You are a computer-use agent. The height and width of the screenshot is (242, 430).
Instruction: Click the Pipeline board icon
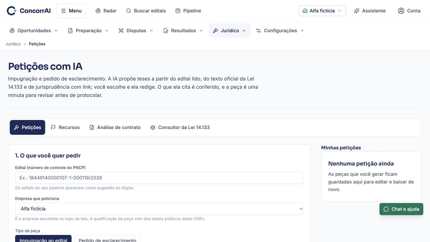click(x=178, y=11)
